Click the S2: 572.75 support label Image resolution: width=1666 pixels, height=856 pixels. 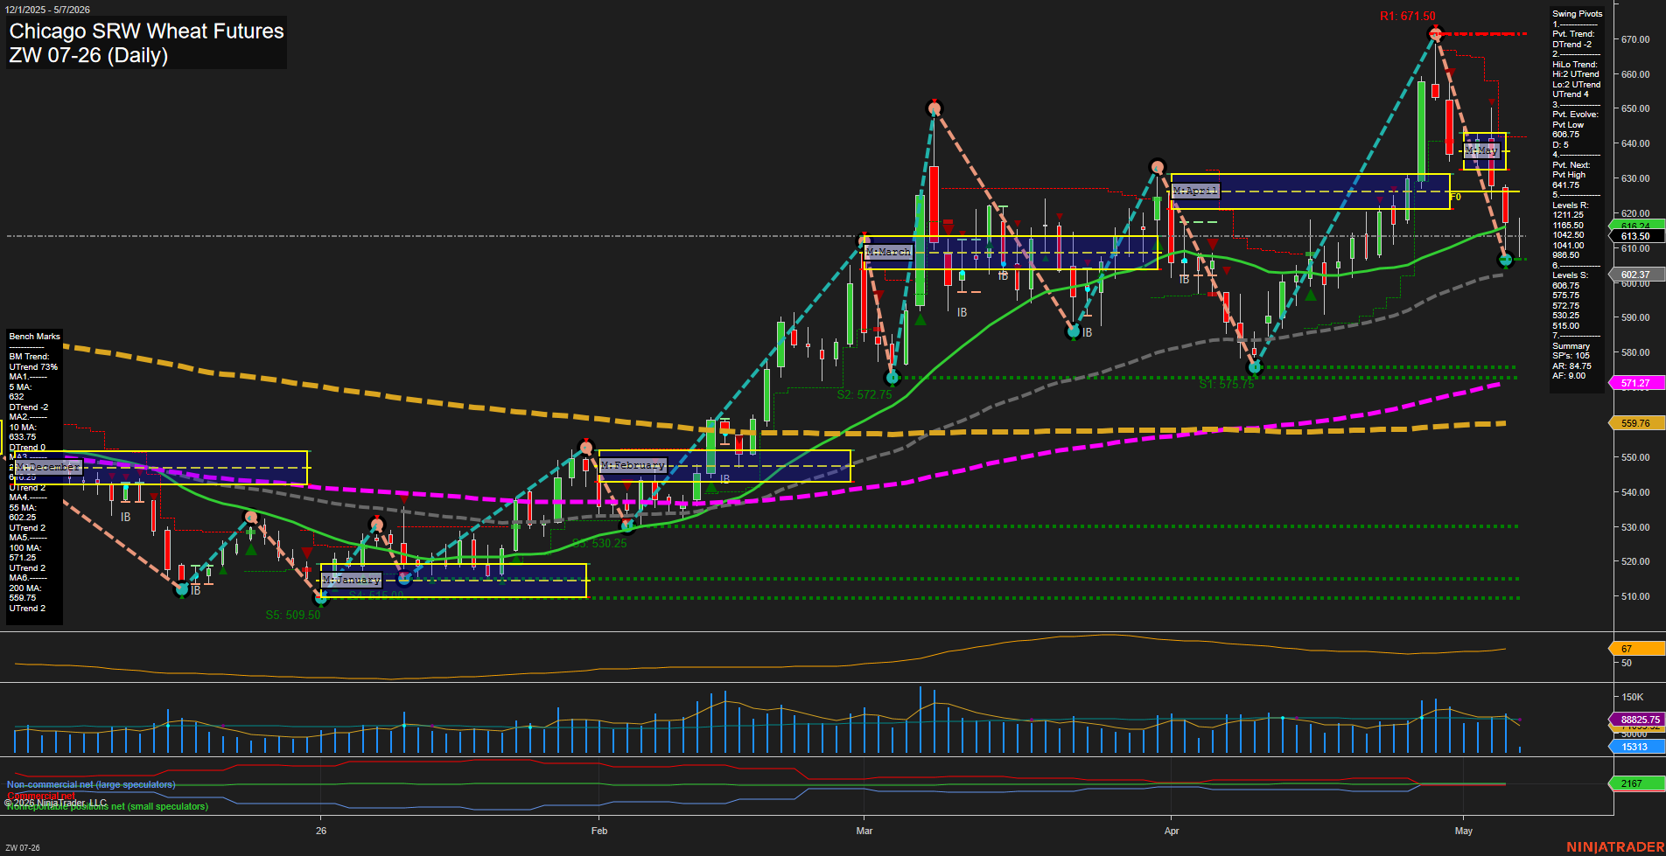pyautogui.click(x=864, y=395)
